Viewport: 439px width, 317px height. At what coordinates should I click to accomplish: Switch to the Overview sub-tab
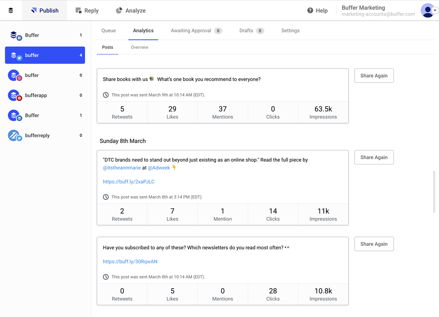(x=139, y=47)
